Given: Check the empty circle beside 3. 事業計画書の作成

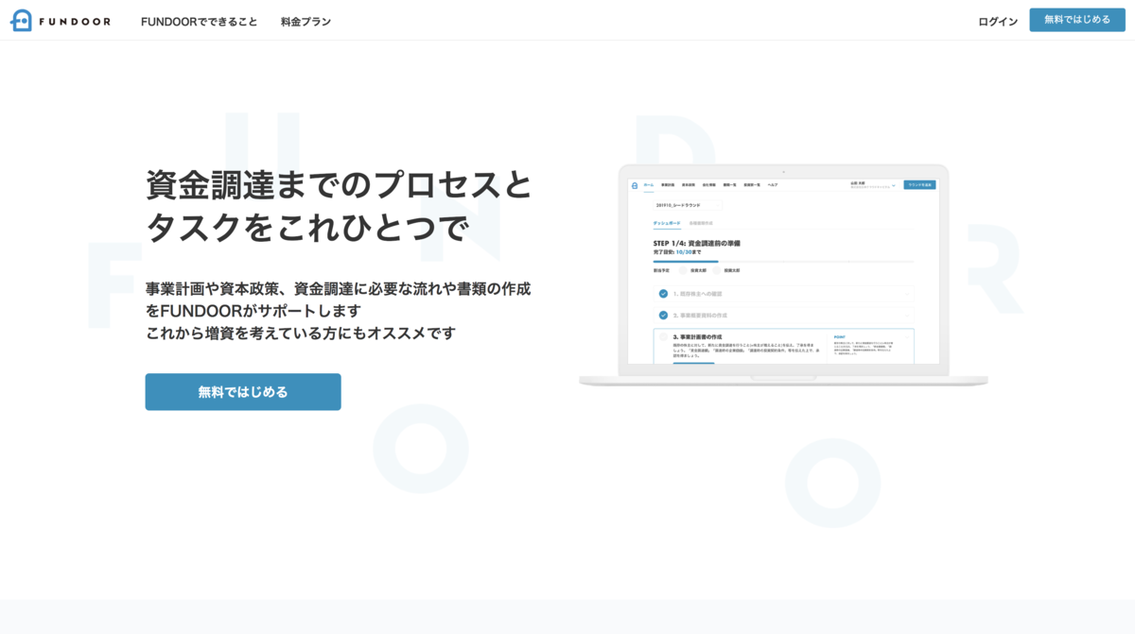Looking at the screenshot, I should click(663, 336).
